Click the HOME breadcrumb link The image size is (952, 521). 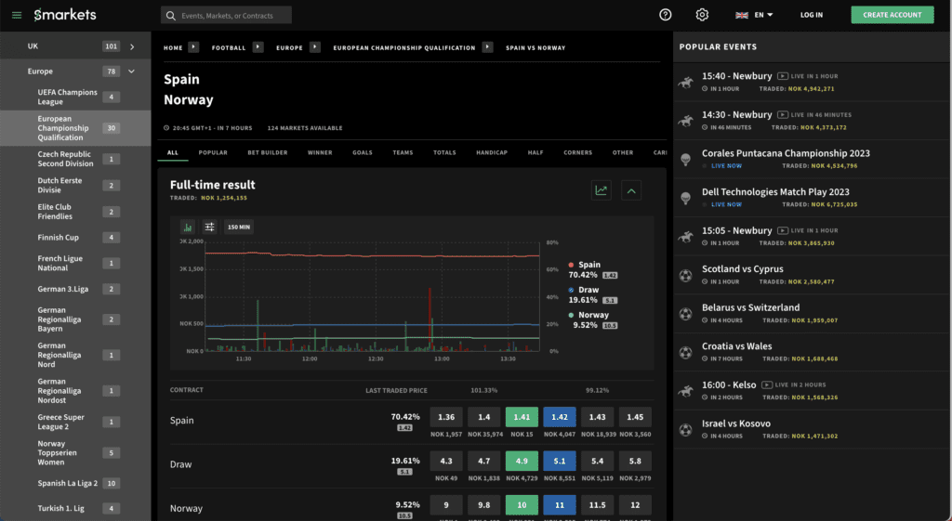click(173, 48)
